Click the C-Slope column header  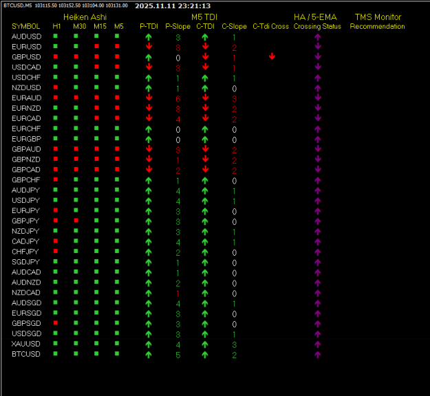(x=234, y=26)
